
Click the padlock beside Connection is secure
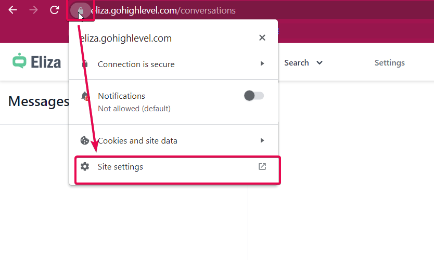[x=85, y=64]
